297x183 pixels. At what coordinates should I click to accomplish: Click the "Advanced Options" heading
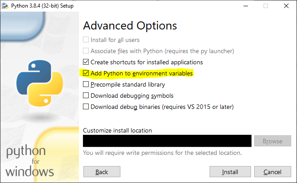pyautogui.click(x=130, y=25)
